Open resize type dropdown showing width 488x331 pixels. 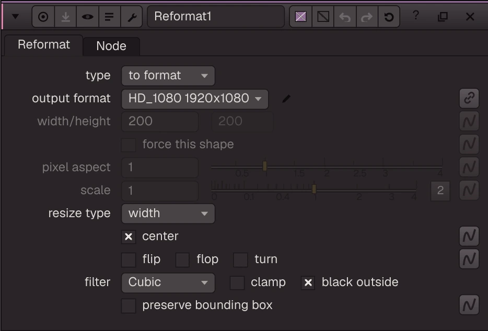(168, 214)
